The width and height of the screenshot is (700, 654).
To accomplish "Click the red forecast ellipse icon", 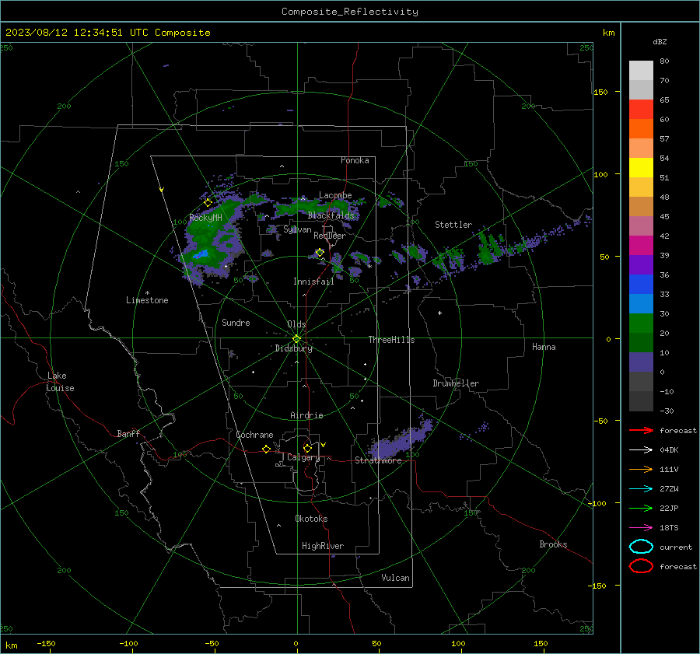I will point(641,566).
